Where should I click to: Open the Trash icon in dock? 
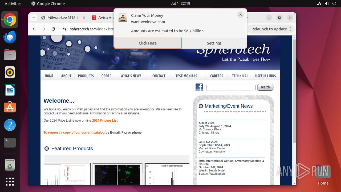click(10, 165)
